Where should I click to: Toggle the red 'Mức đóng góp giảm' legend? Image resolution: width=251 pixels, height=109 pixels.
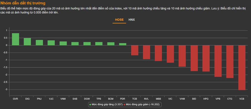click(142, 105)
